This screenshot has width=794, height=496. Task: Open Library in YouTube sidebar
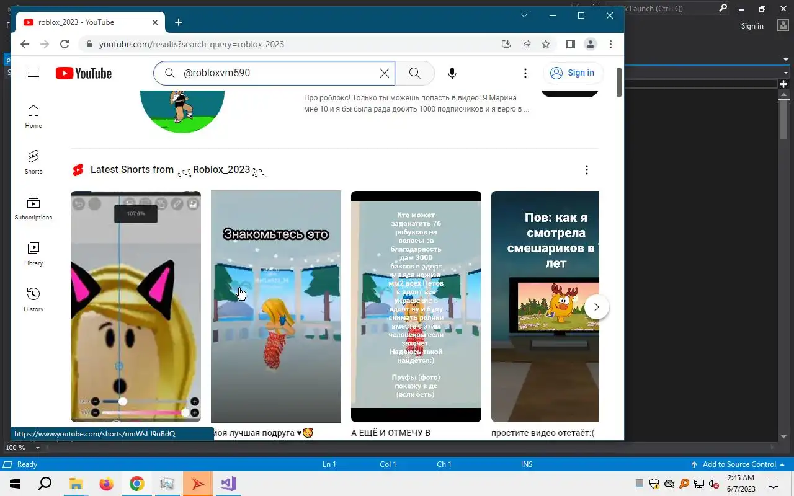pyautogui.click(x=33, y=254)
